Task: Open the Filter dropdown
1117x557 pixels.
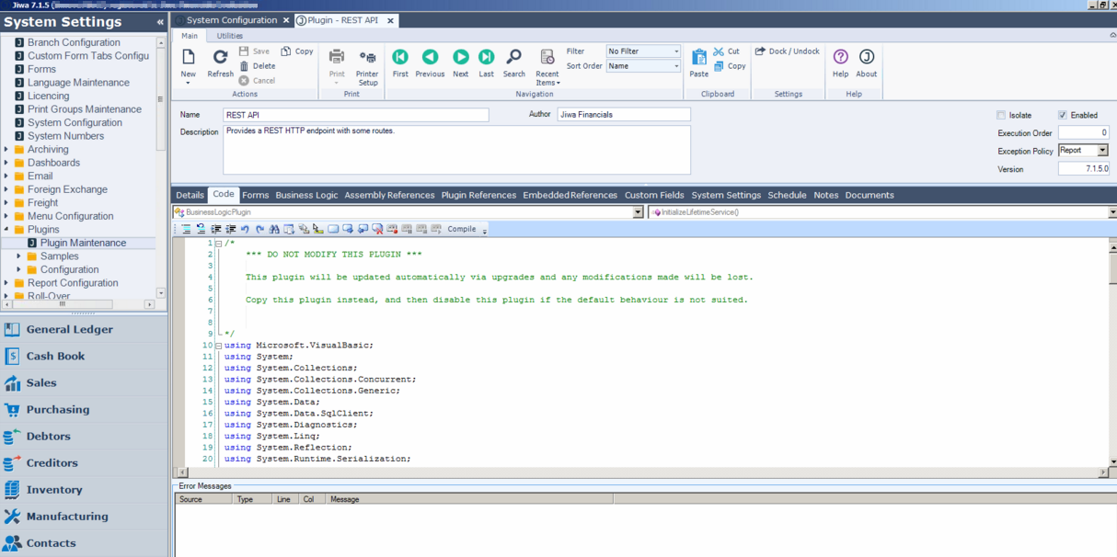Action: 676,52
